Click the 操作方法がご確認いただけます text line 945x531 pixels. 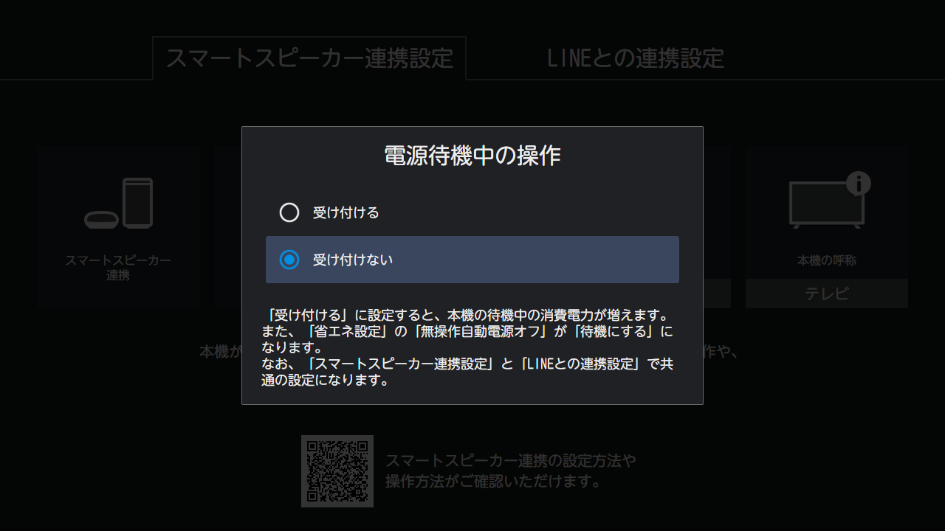(x=493, y=482)
